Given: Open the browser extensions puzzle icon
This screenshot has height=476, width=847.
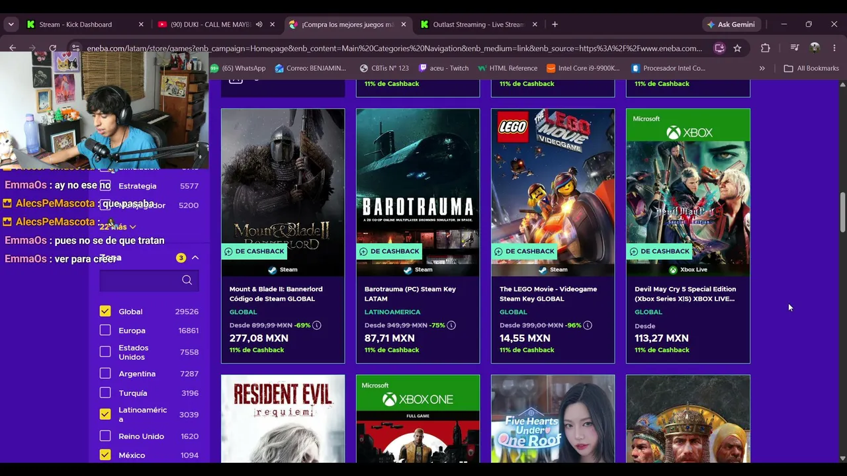Looking at the screenshot, I should click(766, 48).
